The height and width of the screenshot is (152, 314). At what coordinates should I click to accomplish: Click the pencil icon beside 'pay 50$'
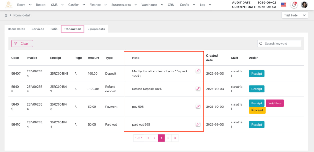(198, 107)
